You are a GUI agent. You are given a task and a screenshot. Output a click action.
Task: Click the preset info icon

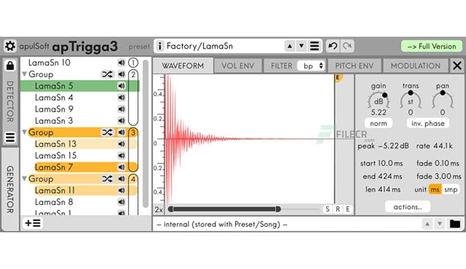click(160, 46)
